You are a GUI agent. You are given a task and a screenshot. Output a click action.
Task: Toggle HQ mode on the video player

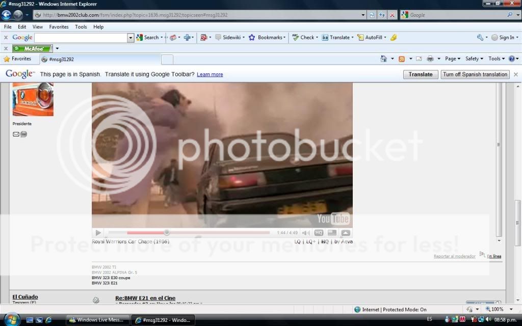[x=319, y=233]
